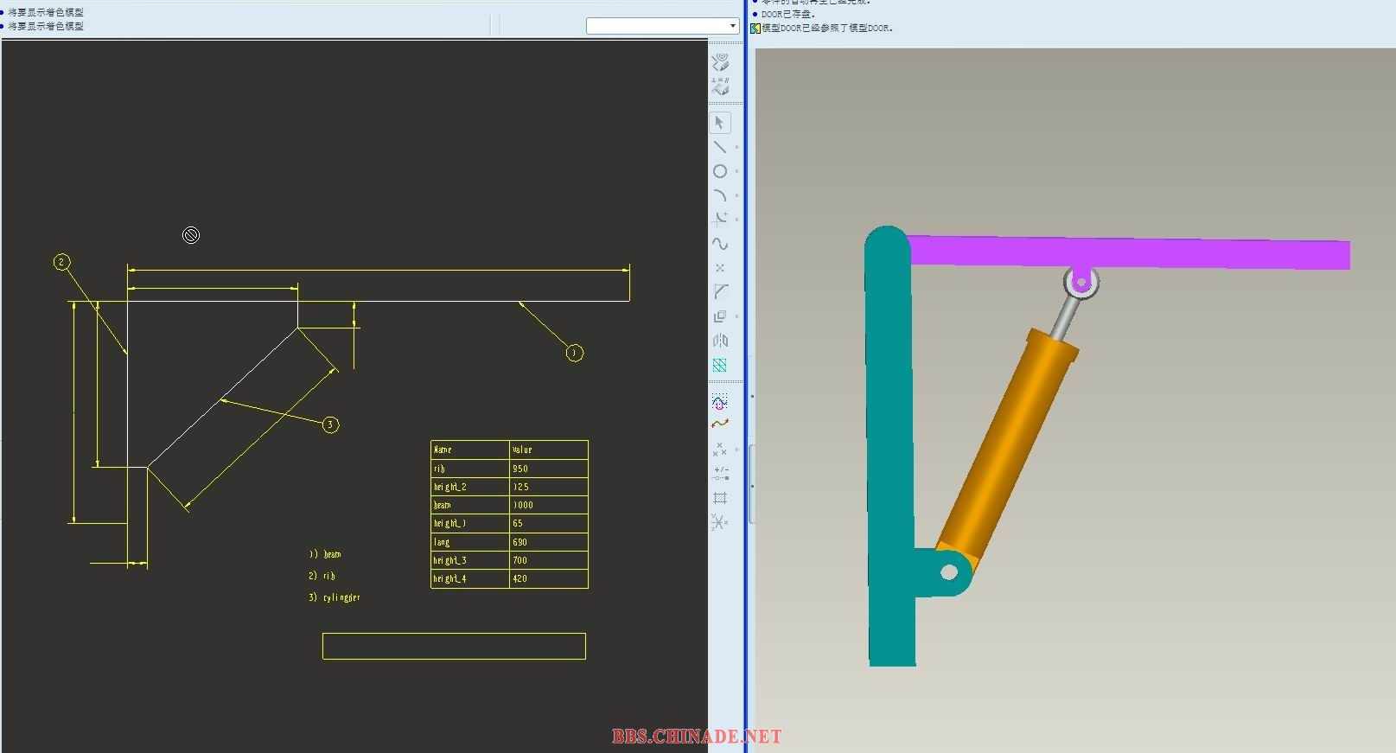Click the beam value 1000 table cell
The image size is (1396, 753).
548,505
